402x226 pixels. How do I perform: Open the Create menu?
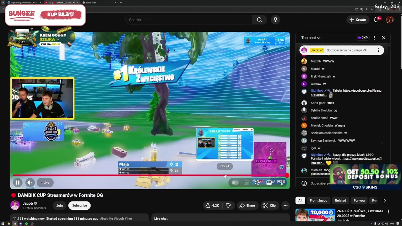(x=358, y=20)
